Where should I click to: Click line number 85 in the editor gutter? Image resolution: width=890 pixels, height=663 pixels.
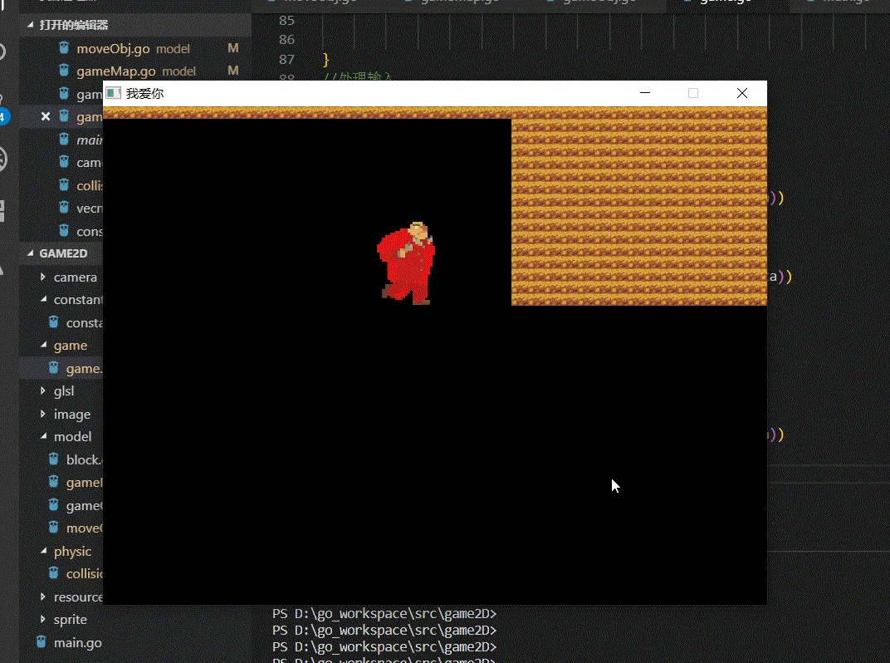pos(286,21)
